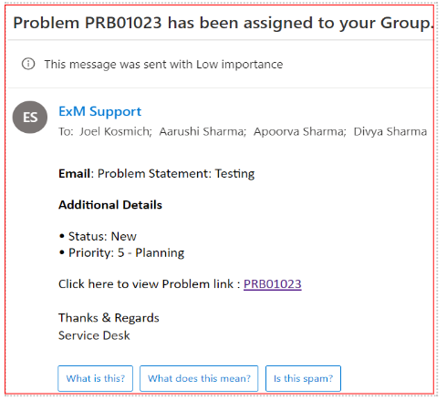Screen dimensions: 447x400
Task: Click the info icon beside Low importance notice
Action: [28, 64]
